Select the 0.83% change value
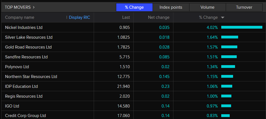This screenshot has height=119, width=266. pos(212,116)
